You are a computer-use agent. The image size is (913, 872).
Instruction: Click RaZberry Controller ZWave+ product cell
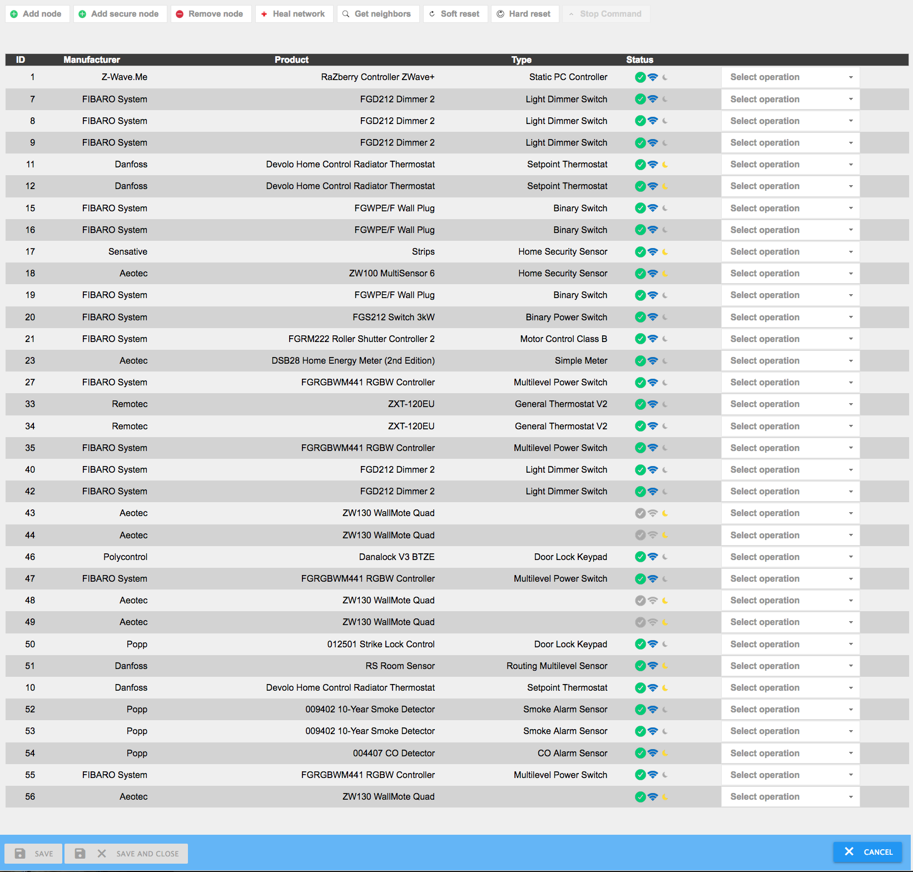pos(378,77)
